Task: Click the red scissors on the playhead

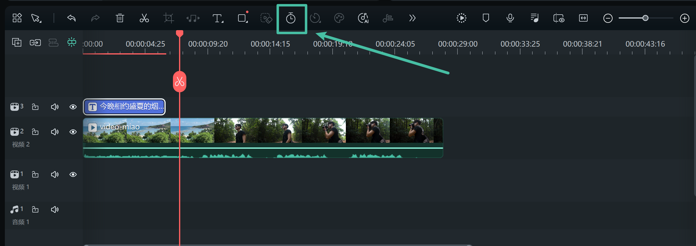Action: click(180, 82)
